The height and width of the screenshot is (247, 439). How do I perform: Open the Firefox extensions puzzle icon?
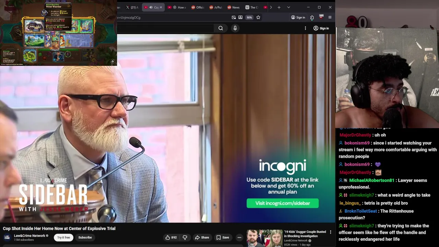coord(312,17)
